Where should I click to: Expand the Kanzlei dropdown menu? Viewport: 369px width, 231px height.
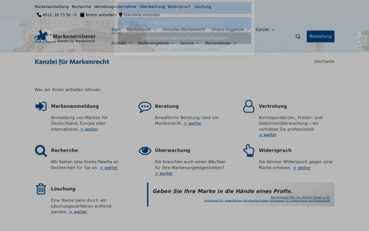tap(272, 30)
